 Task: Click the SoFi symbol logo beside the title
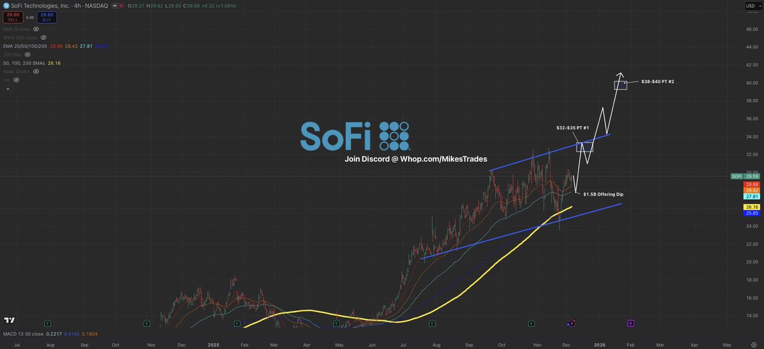coord(6,6)
